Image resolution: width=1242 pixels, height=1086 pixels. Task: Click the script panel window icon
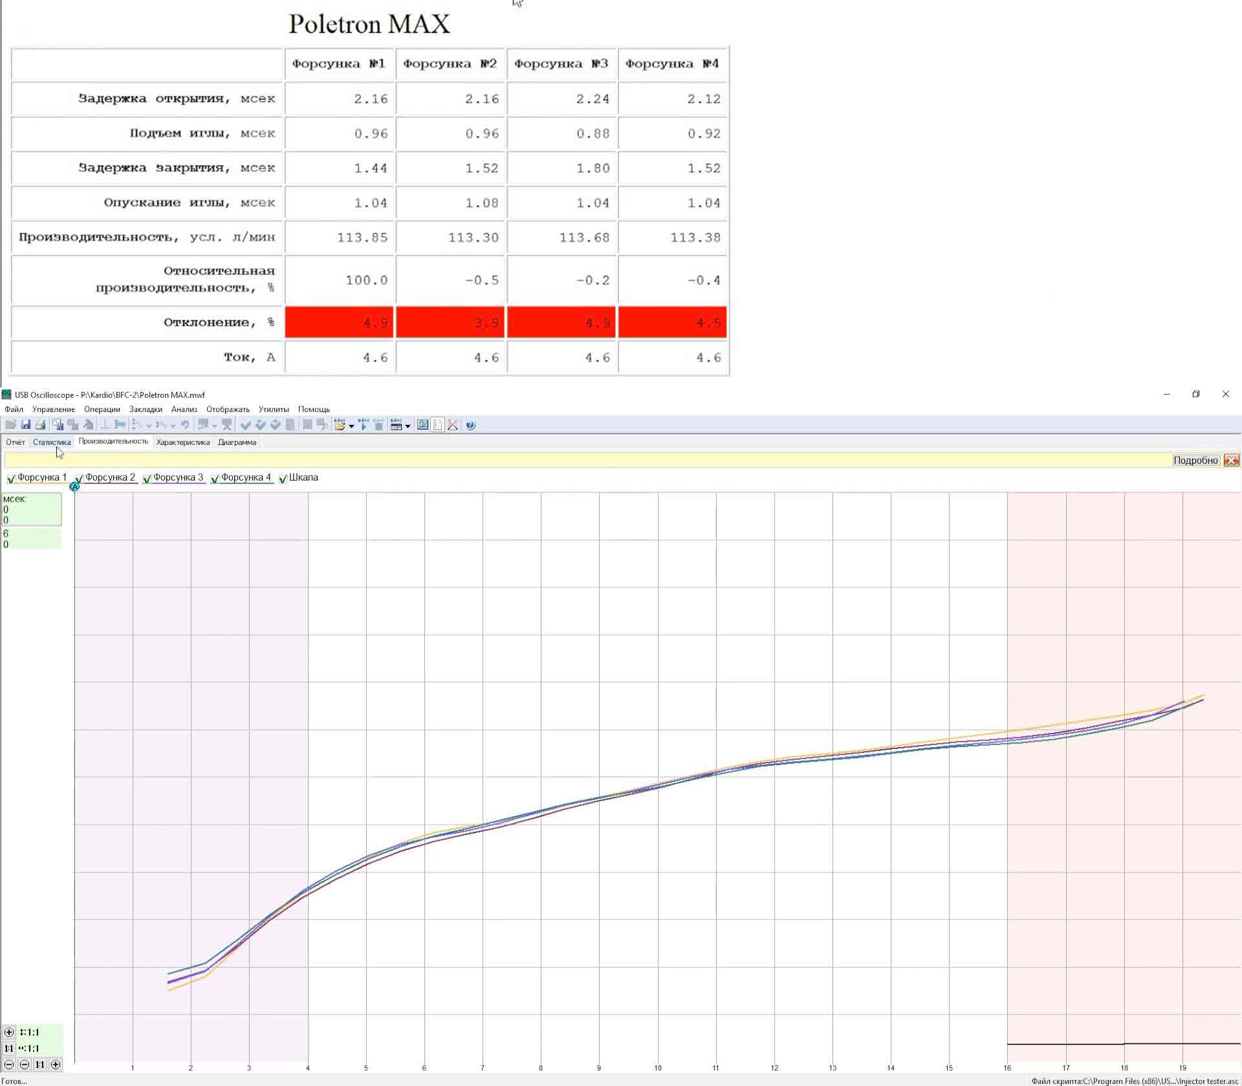pos(396,425)
